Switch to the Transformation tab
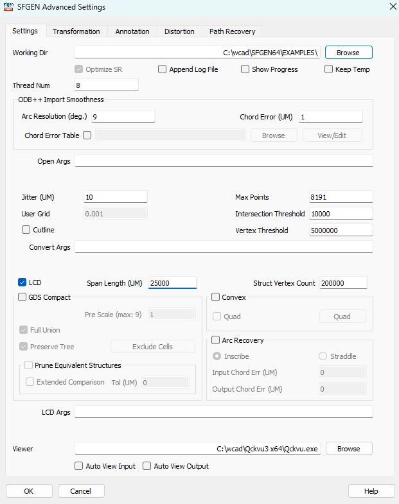The width and height of the screenshot is (399, 504). tap(76, 31)
